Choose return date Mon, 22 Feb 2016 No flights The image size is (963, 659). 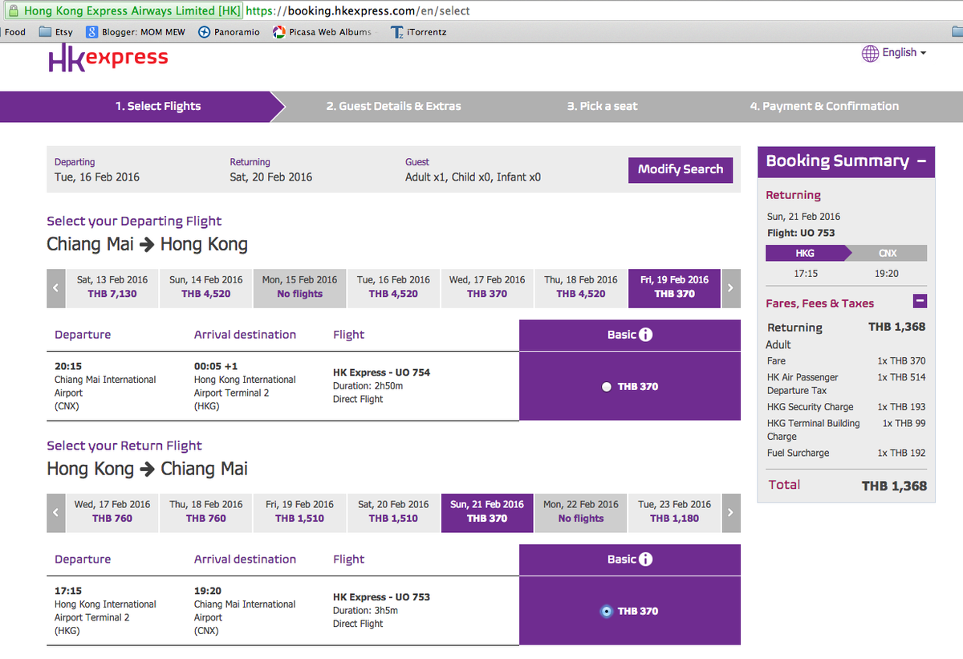click(581, 511)
